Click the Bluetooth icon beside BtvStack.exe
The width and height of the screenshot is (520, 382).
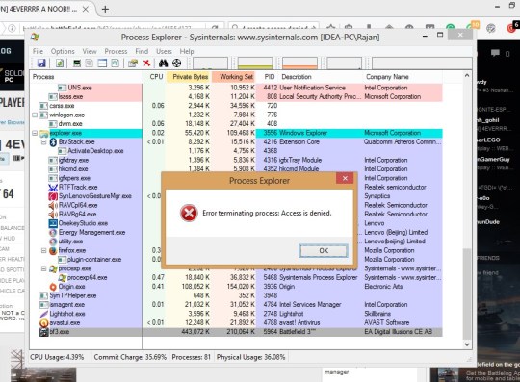click(x=53, y=141)
